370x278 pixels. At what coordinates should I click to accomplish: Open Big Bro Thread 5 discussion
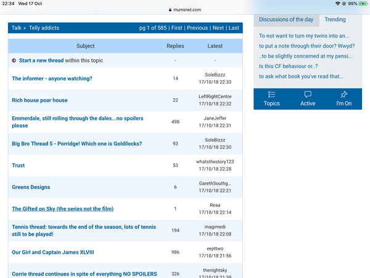pyautogui.click(x=76, y=144)
